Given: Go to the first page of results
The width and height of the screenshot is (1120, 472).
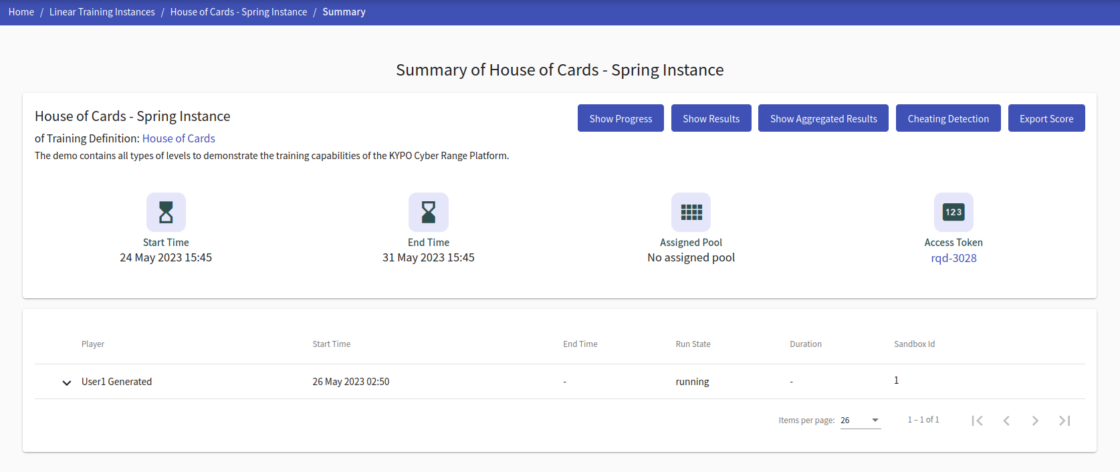Looking at the screenshot, I should tap(978, 421).
